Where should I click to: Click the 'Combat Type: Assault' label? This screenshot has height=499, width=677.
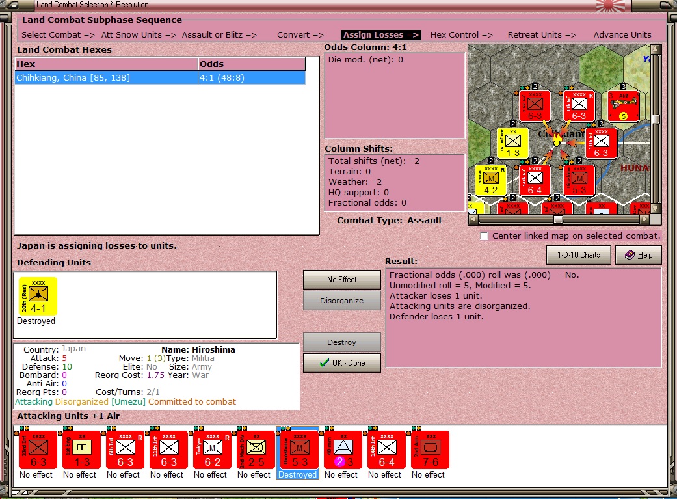[390, 221]
